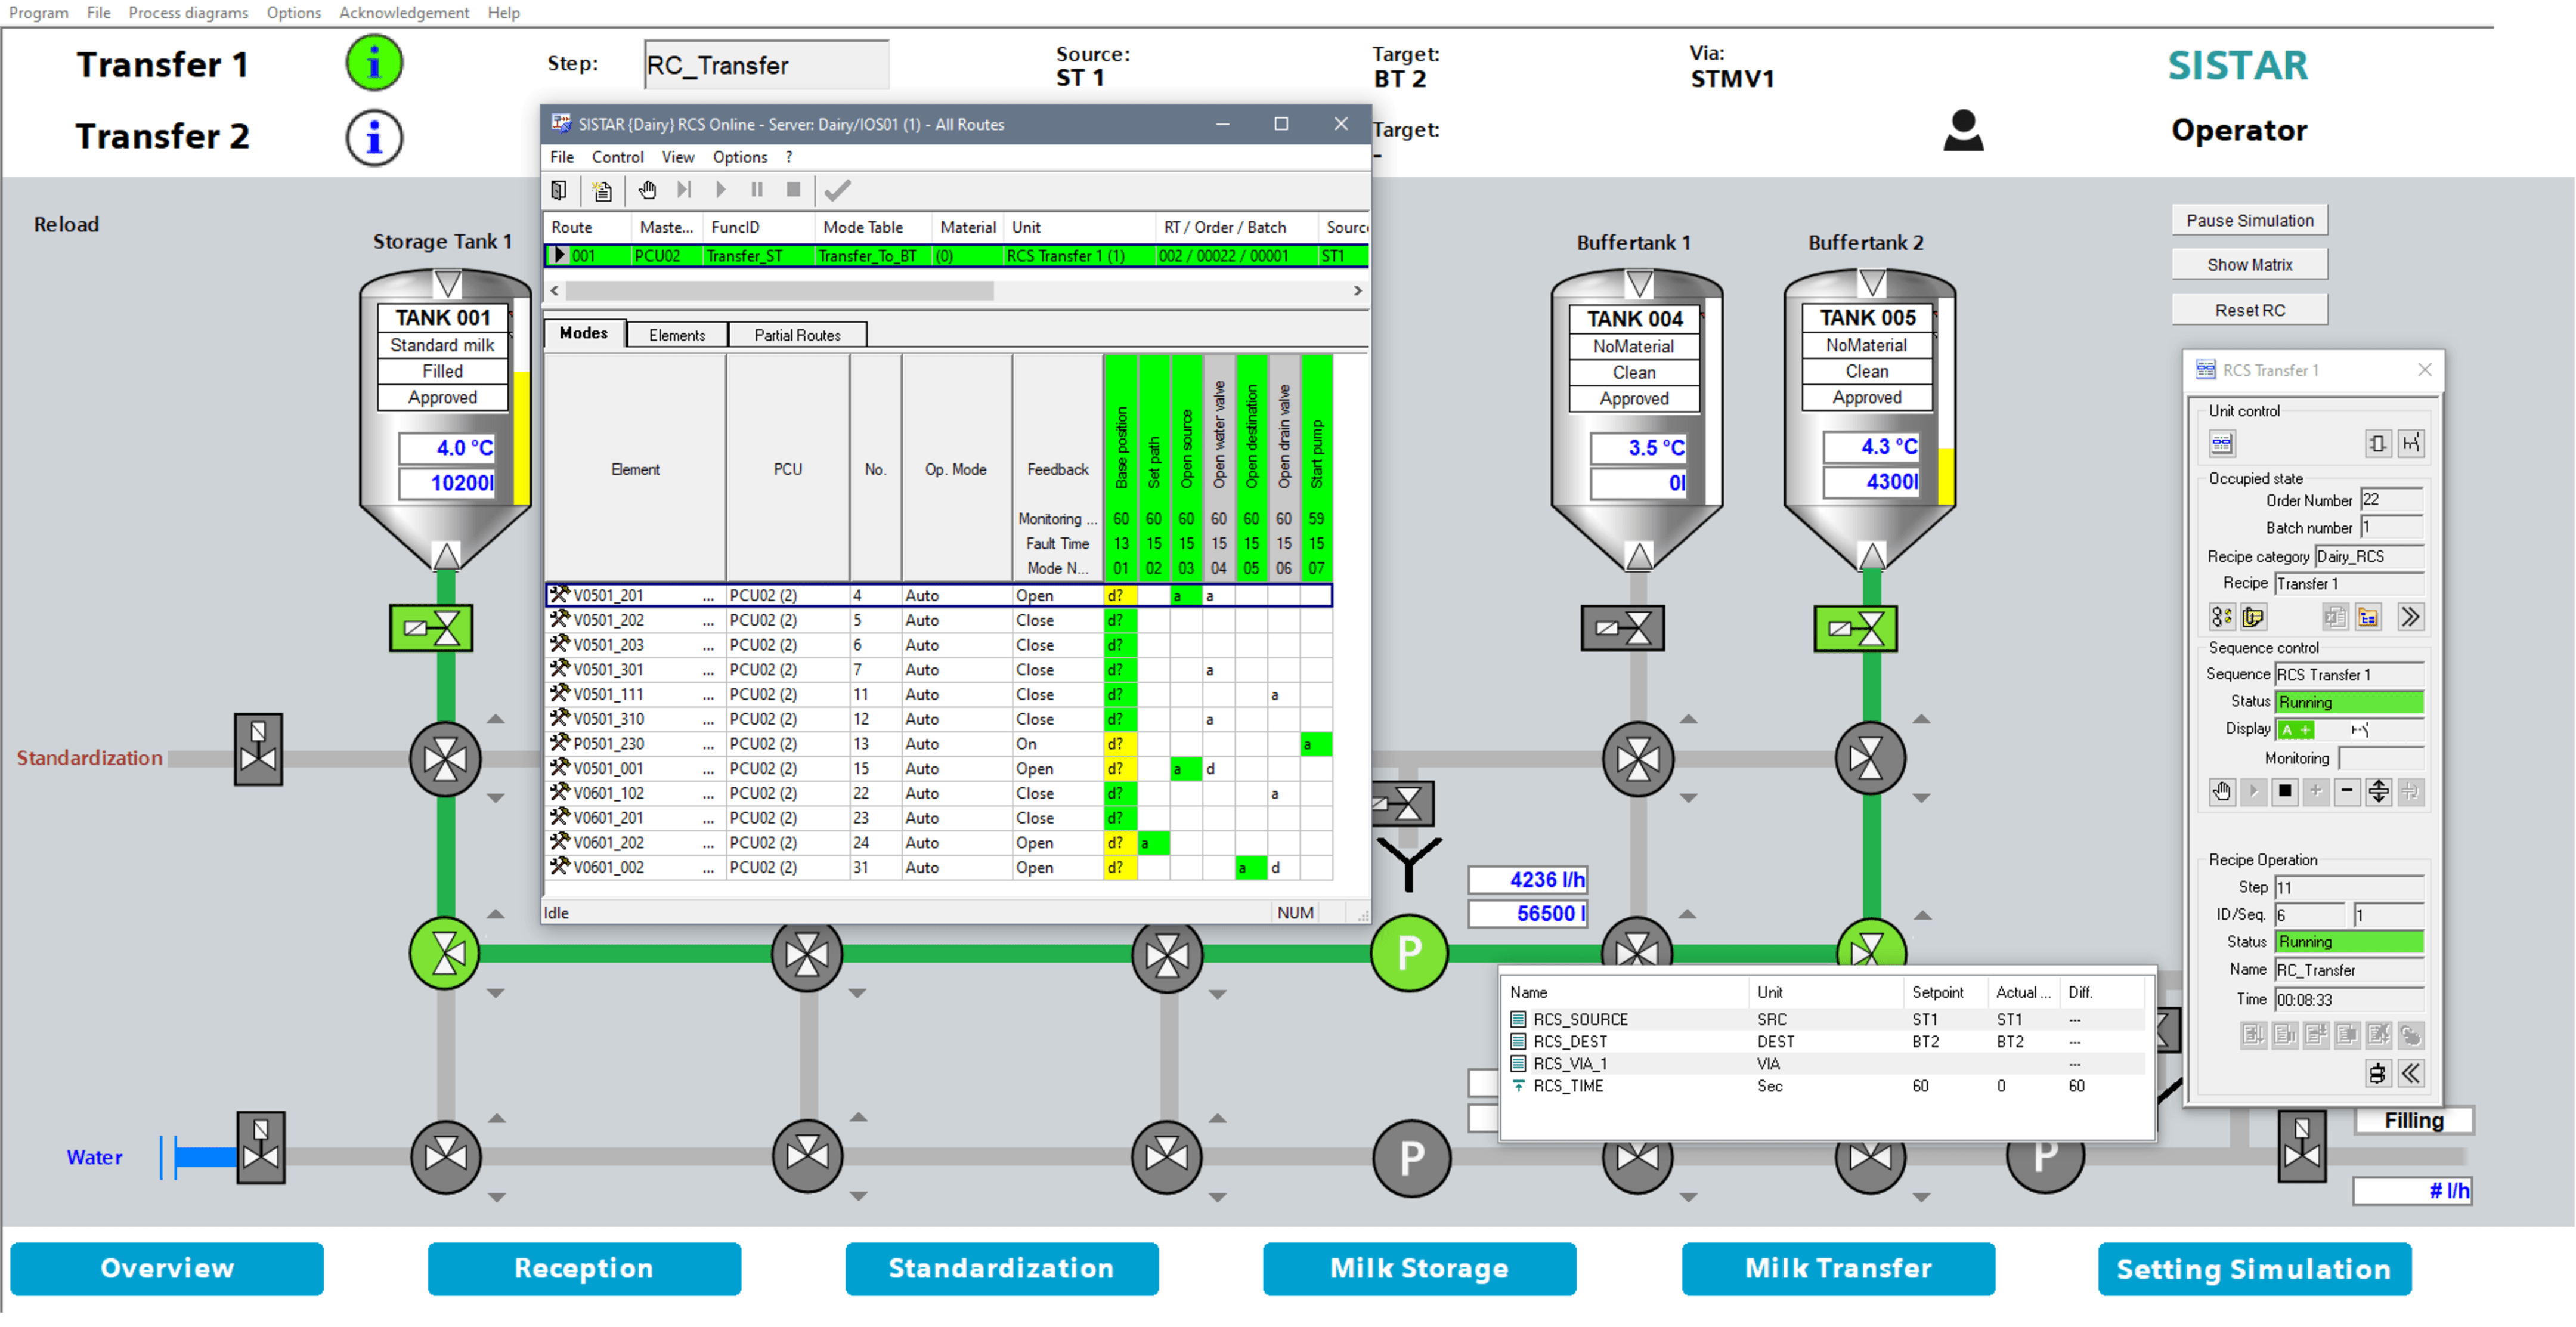This screenshot has height=1327, width=2576.
Task: Click the Show Matrix button
Action: [2249, 265]
